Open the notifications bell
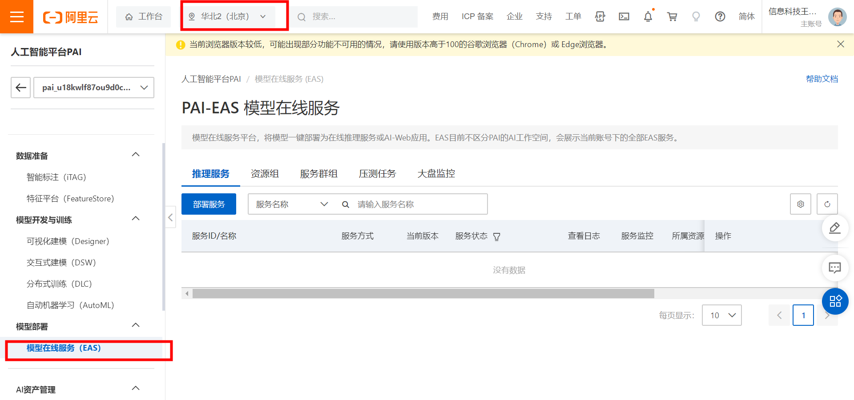Screen dimensions: 854x400 click(x=648, y=17)
